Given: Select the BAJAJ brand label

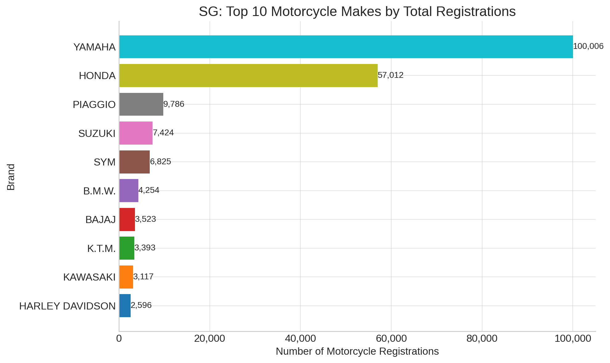Looking at the screenshot, I should pos(100,220).
